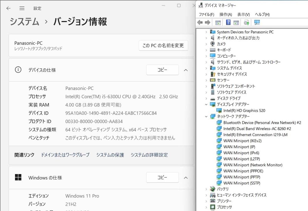Click the processor text Intel(R) Core(TM) i5-6300U
308x211 pixels.
point(93,97)
